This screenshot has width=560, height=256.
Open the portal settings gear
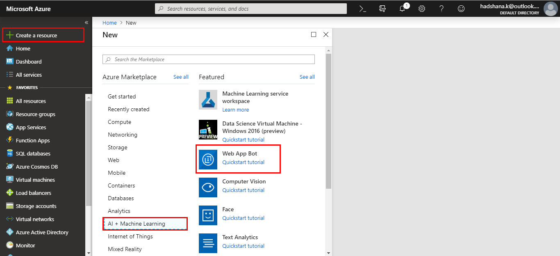click(x=421, y=9)
